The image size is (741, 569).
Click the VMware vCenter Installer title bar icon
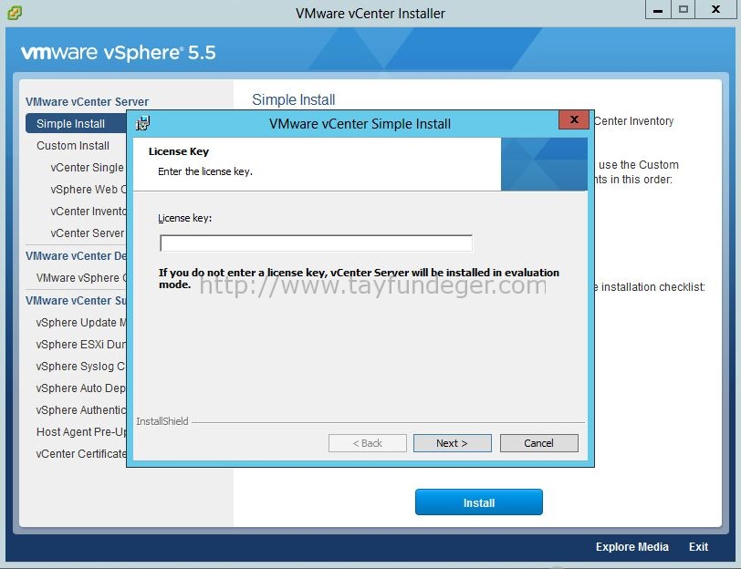coord(15,13)
